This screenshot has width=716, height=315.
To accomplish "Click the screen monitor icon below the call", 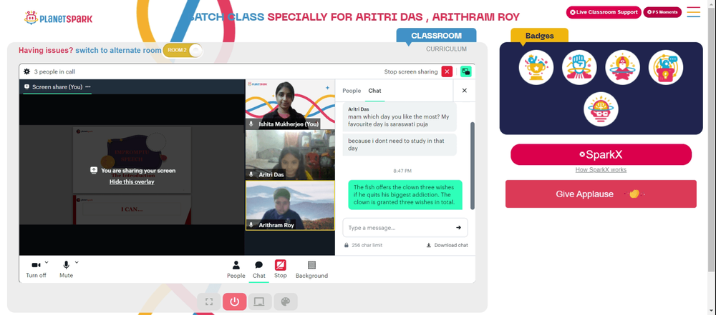I will pos(260,301).
